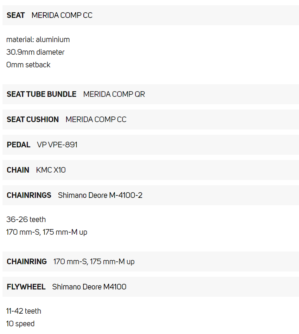Click the SEAT heading label
This screenshot has width=299, height=334.
point(15,15)
